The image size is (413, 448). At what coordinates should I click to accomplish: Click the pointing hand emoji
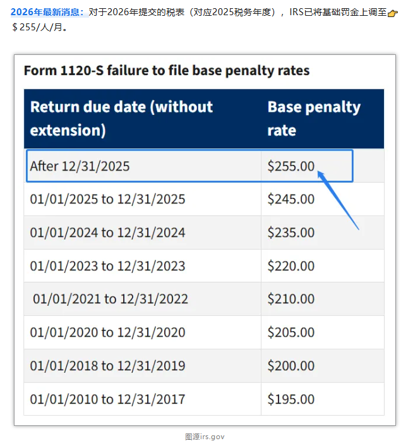[392, 13]
